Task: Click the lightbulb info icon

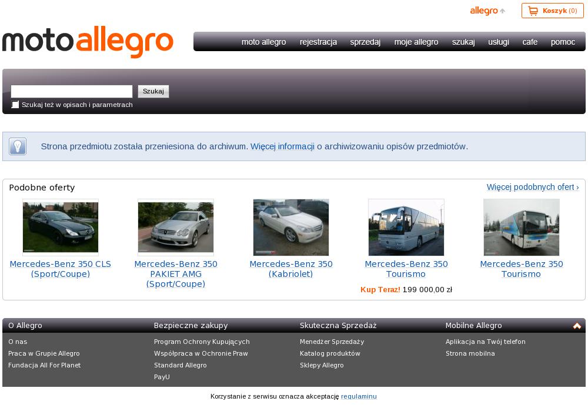Action: [18, 146]
